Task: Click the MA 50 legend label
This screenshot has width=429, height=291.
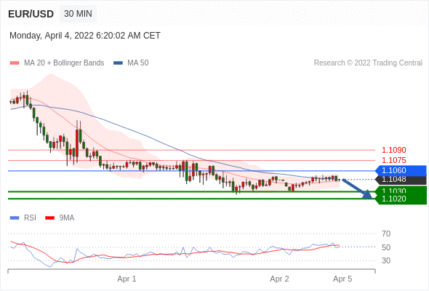Action: 138,63
